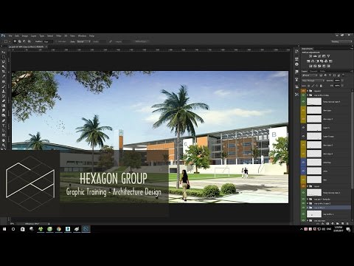Open the tool preset picker arrow
This screenshot has height=266, width=354.
tap(10, 41)
